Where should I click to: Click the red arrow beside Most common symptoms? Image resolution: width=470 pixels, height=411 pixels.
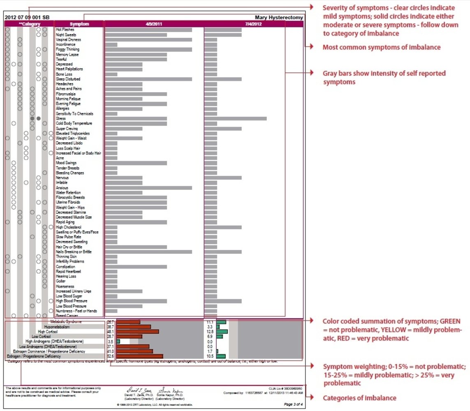312,46
